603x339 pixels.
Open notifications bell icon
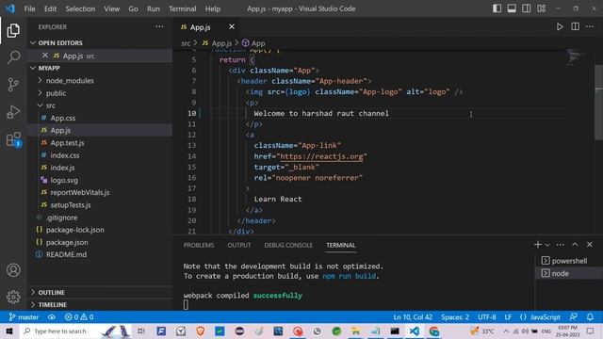pos(590,317)
